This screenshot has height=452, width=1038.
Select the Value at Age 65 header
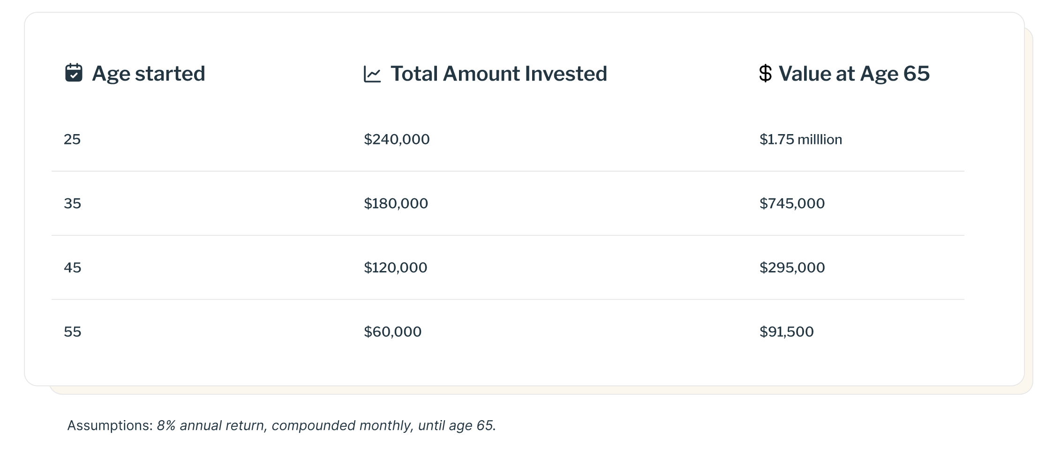pos(854,74)
